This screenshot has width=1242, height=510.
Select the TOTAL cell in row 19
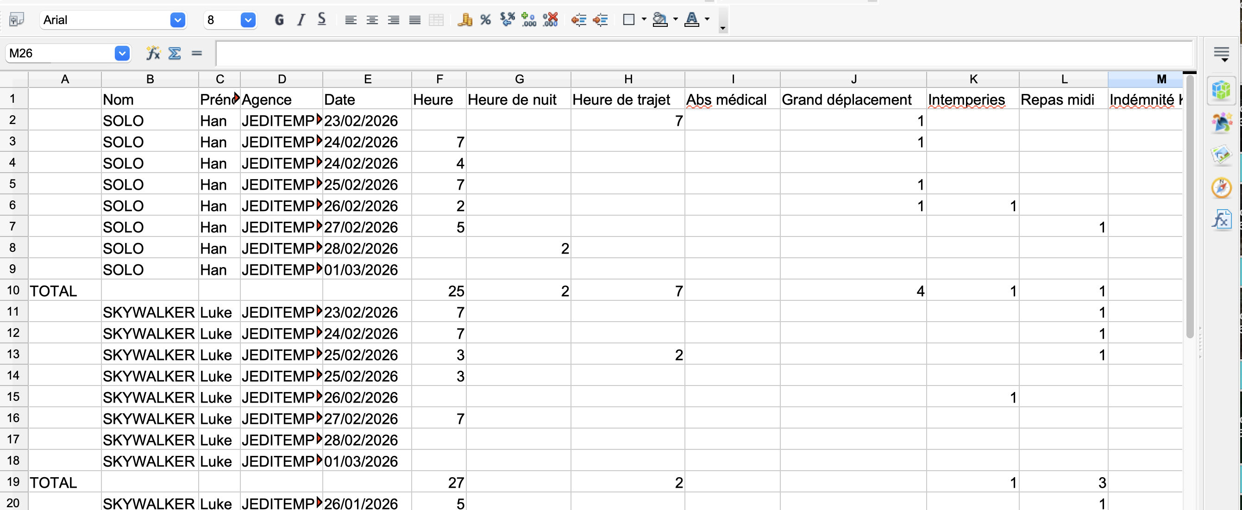(65, 482)
